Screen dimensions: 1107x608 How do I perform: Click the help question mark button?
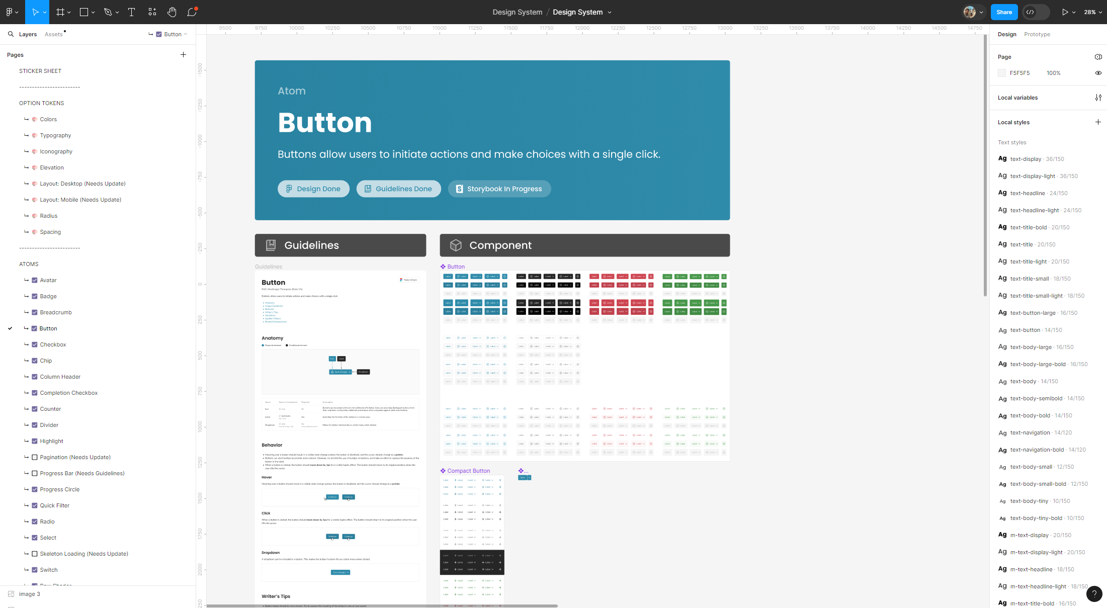(1094, 594)
